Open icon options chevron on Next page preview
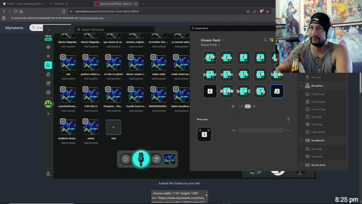Screen dimensions: 362x204 click(x=208, y=130)
